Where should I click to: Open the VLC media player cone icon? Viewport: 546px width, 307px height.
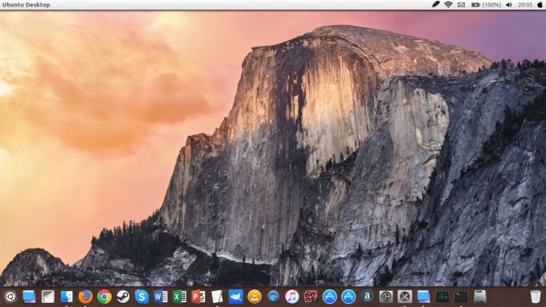[x=255, y=297]
